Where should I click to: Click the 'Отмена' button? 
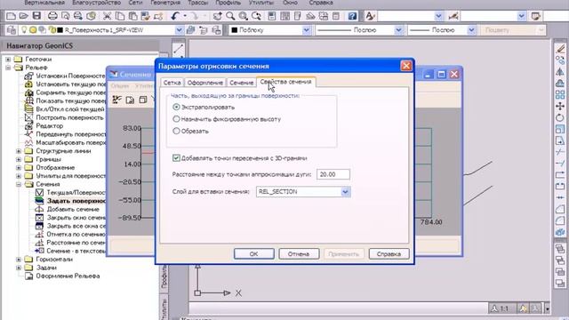299,253
